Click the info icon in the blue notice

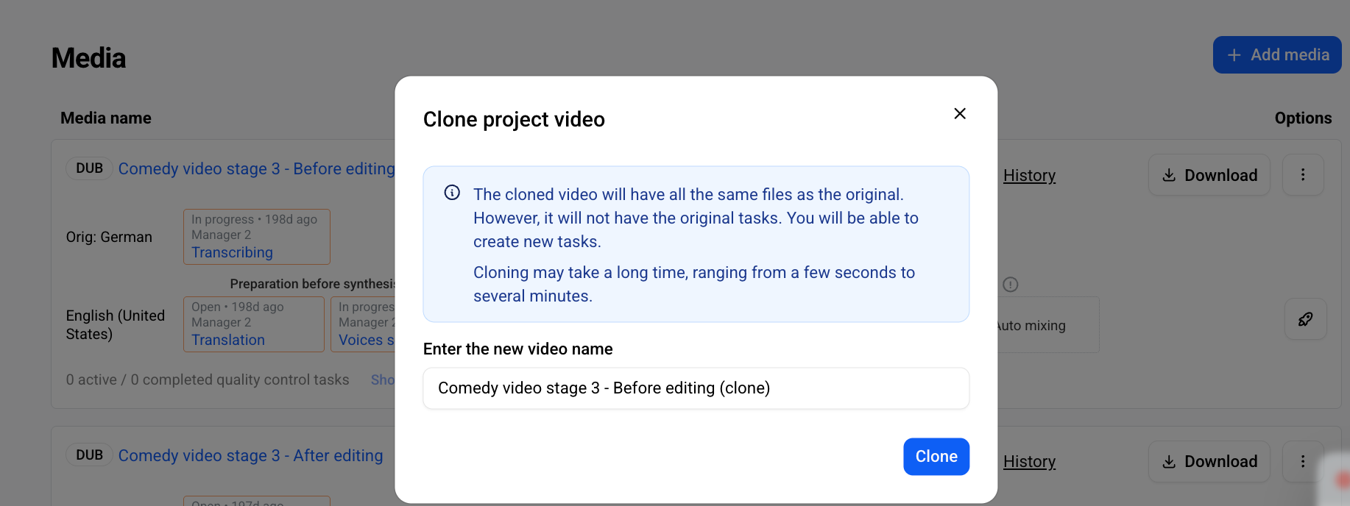pos(452,193)
